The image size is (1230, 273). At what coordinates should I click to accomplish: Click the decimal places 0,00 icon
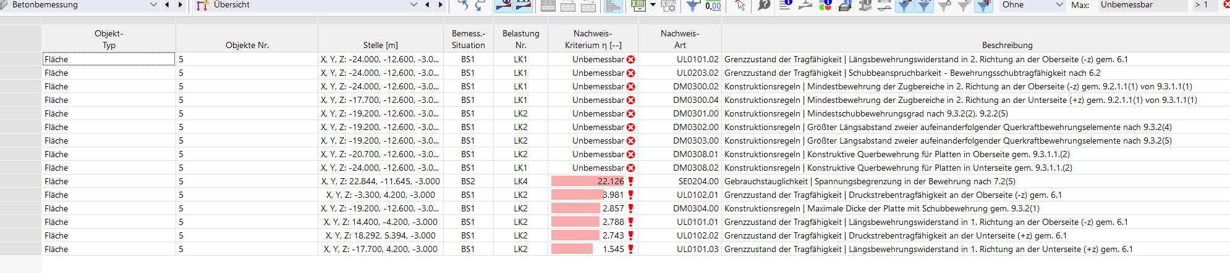click(713, 6)
